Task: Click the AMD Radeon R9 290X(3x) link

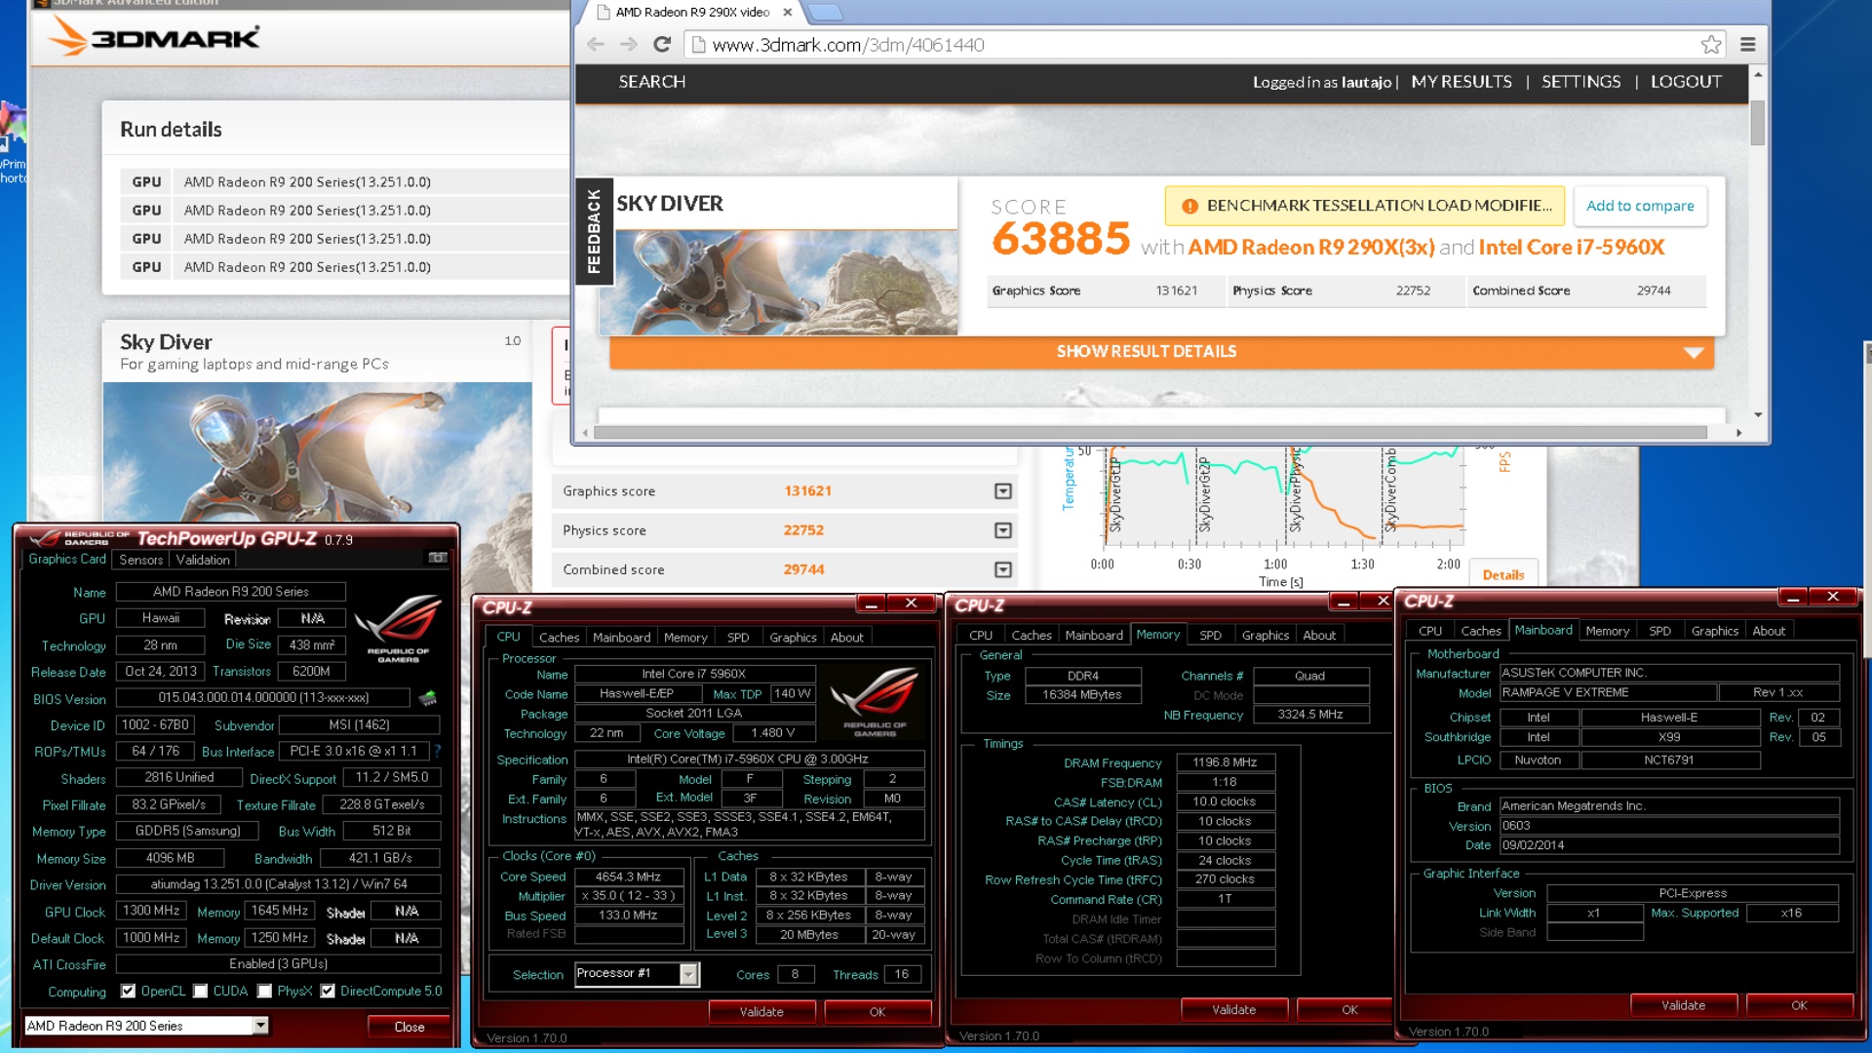Action: 1310,248
